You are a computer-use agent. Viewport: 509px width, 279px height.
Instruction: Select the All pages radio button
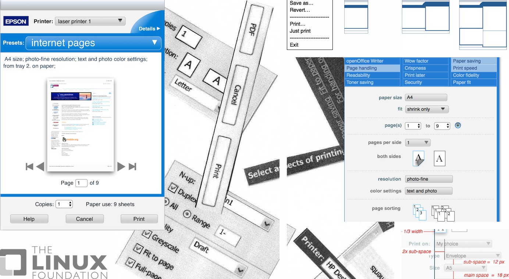pos(166,202)
